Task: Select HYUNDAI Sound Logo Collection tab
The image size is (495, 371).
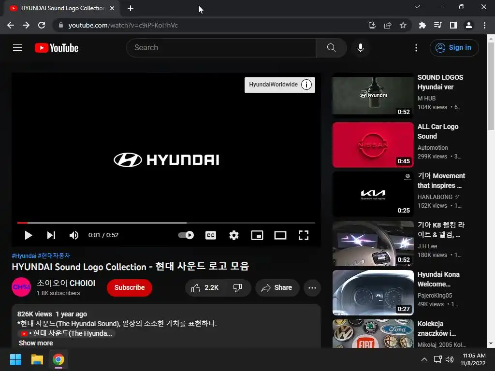Action: click(x=62, y=8)
